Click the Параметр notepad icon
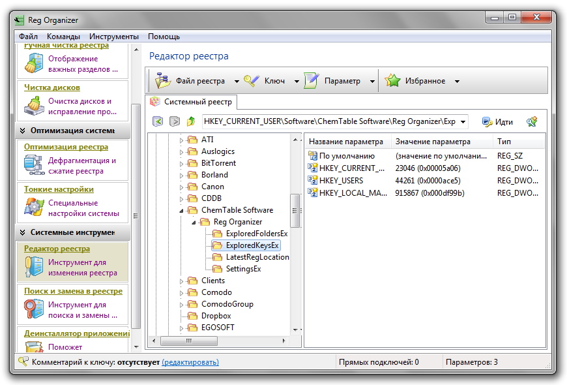Screen dimensions: 567x385 coord(312,80)
